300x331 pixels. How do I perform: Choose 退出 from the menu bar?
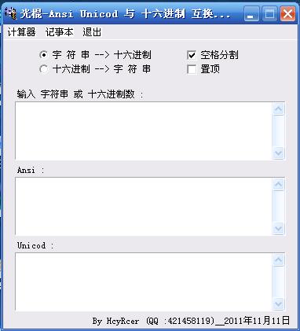click(92, 32)
